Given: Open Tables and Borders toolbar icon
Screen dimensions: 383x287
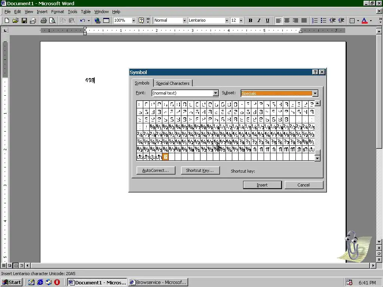Looking at the screenshot, I should (106, 21).
